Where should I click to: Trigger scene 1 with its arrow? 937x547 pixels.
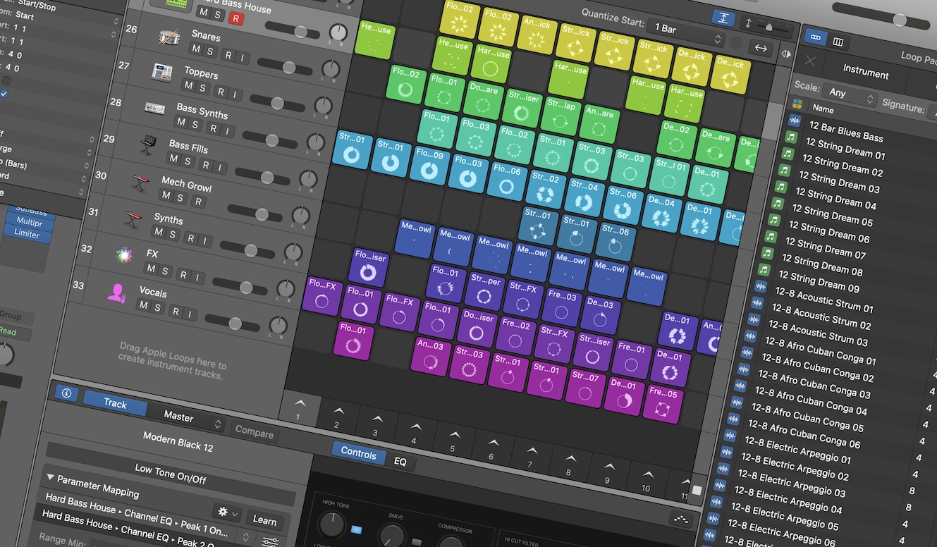300,403
